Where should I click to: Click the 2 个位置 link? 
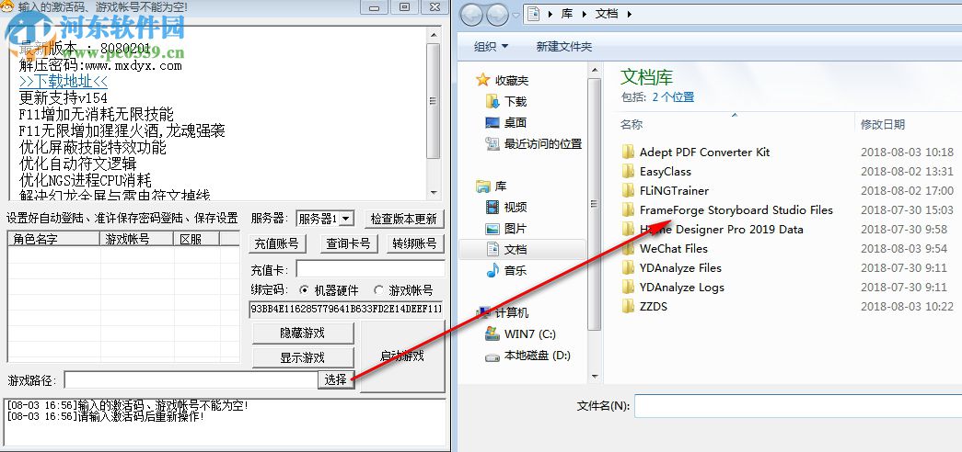click(x=673, y=96)
